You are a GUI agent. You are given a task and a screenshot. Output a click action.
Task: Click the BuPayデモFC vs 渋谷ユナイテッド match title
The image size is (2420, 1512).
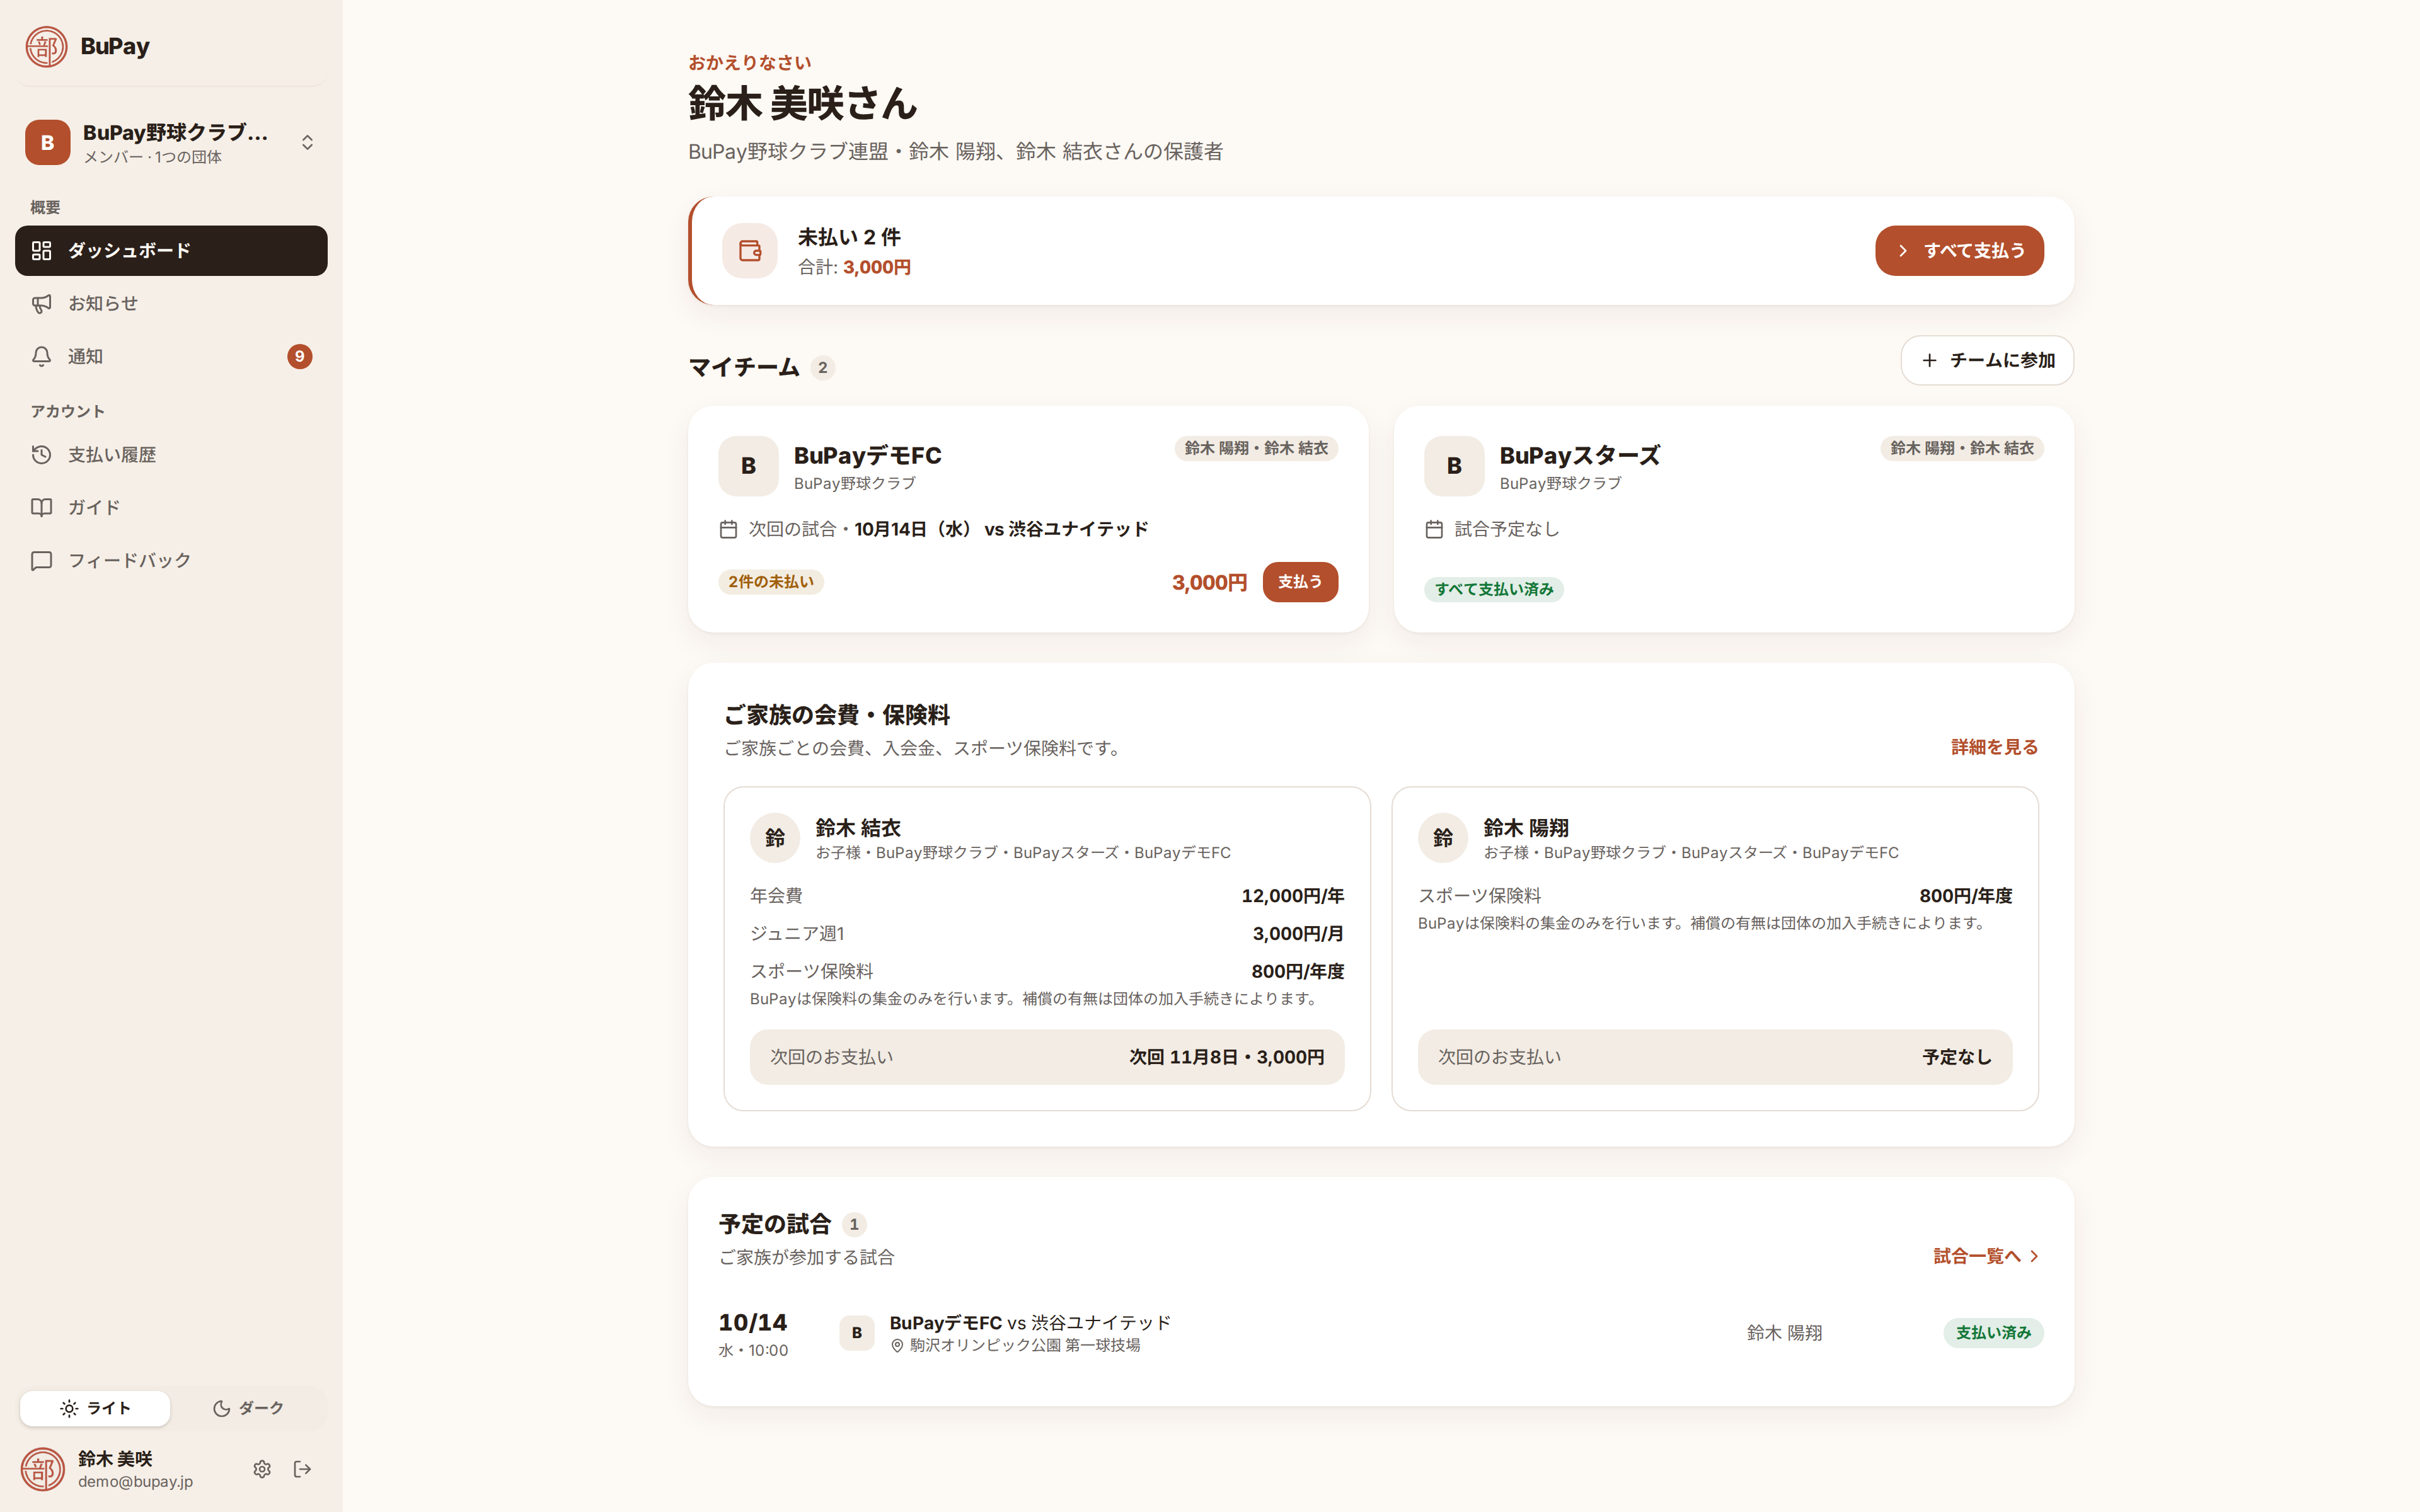click(x=1030, y=1322)
